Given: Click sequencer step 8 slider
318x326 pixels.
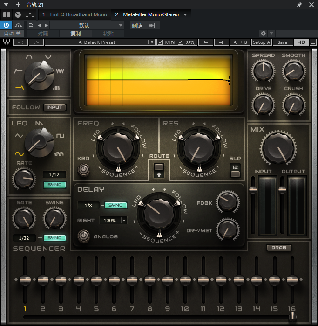Looking at the screenshot, I should click(x=150, y=280).
